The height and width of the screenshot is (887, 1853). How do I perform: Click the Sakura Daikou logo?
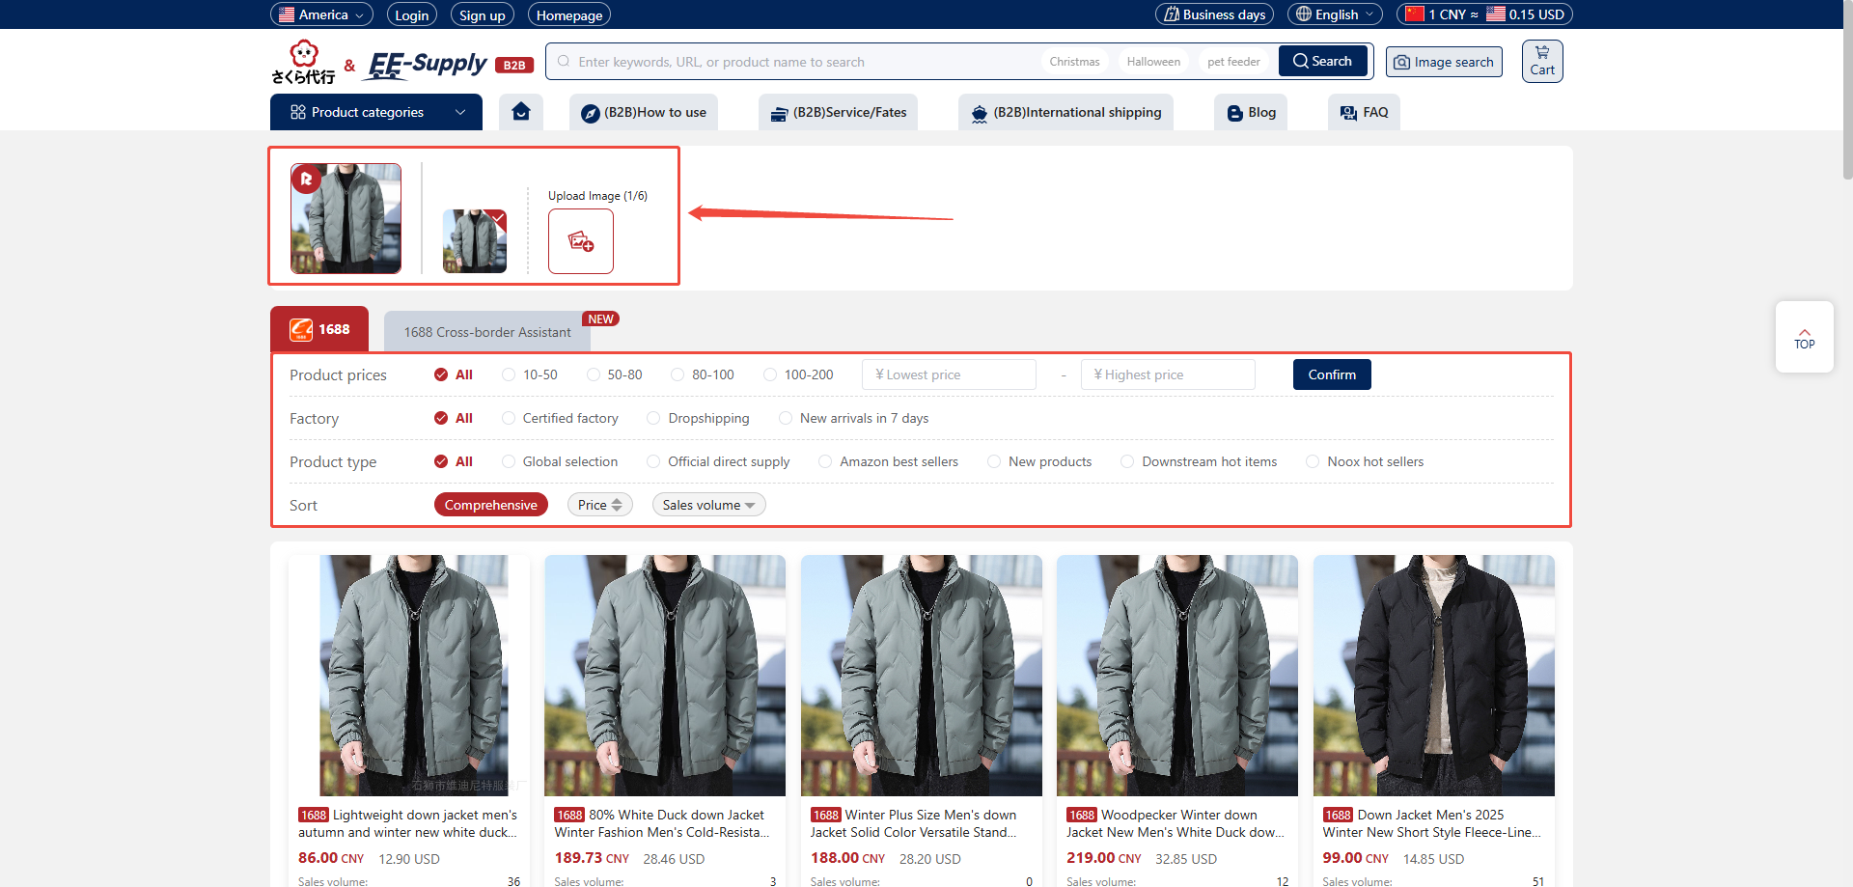click(x=303, y=63)
